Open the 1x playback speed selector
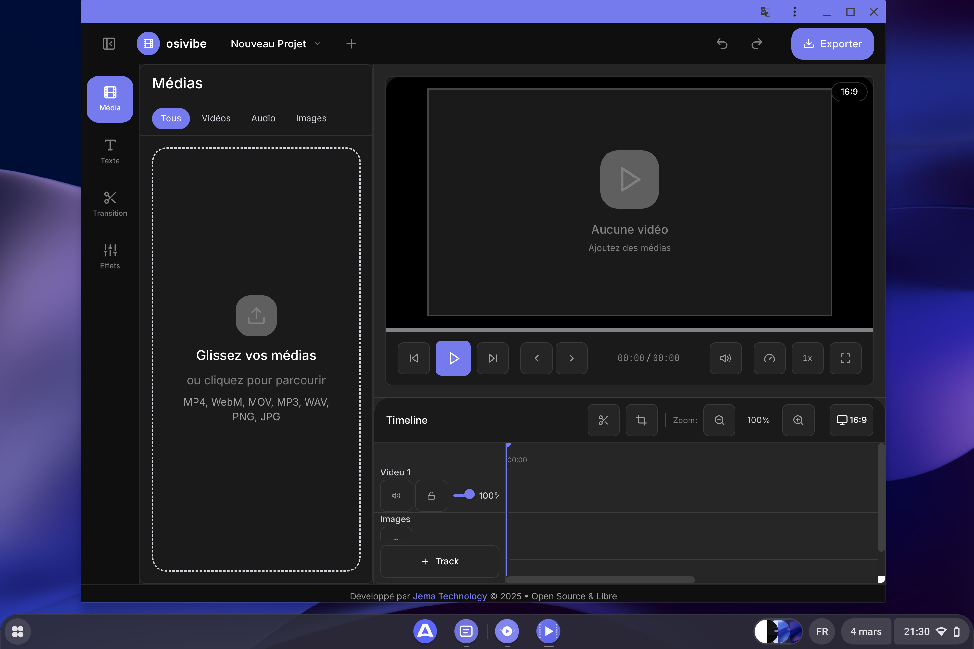 [x=807, y=358]
